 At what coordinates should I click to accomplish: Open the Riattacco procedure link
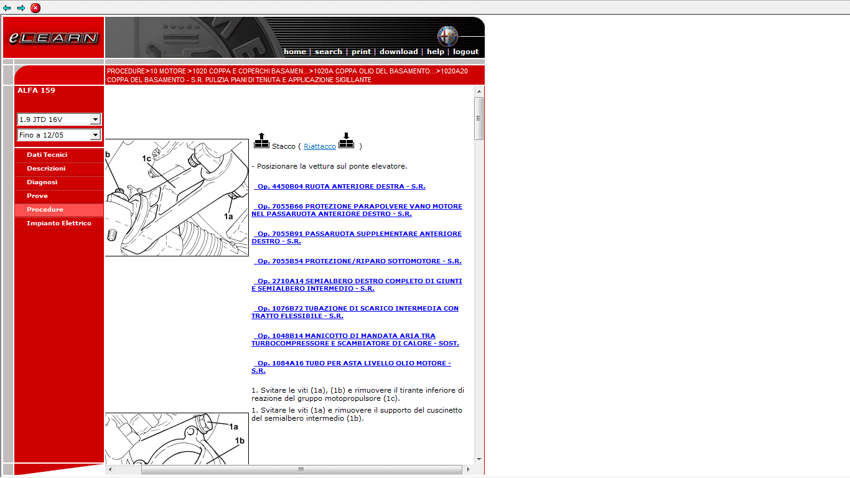coord(320,147)
